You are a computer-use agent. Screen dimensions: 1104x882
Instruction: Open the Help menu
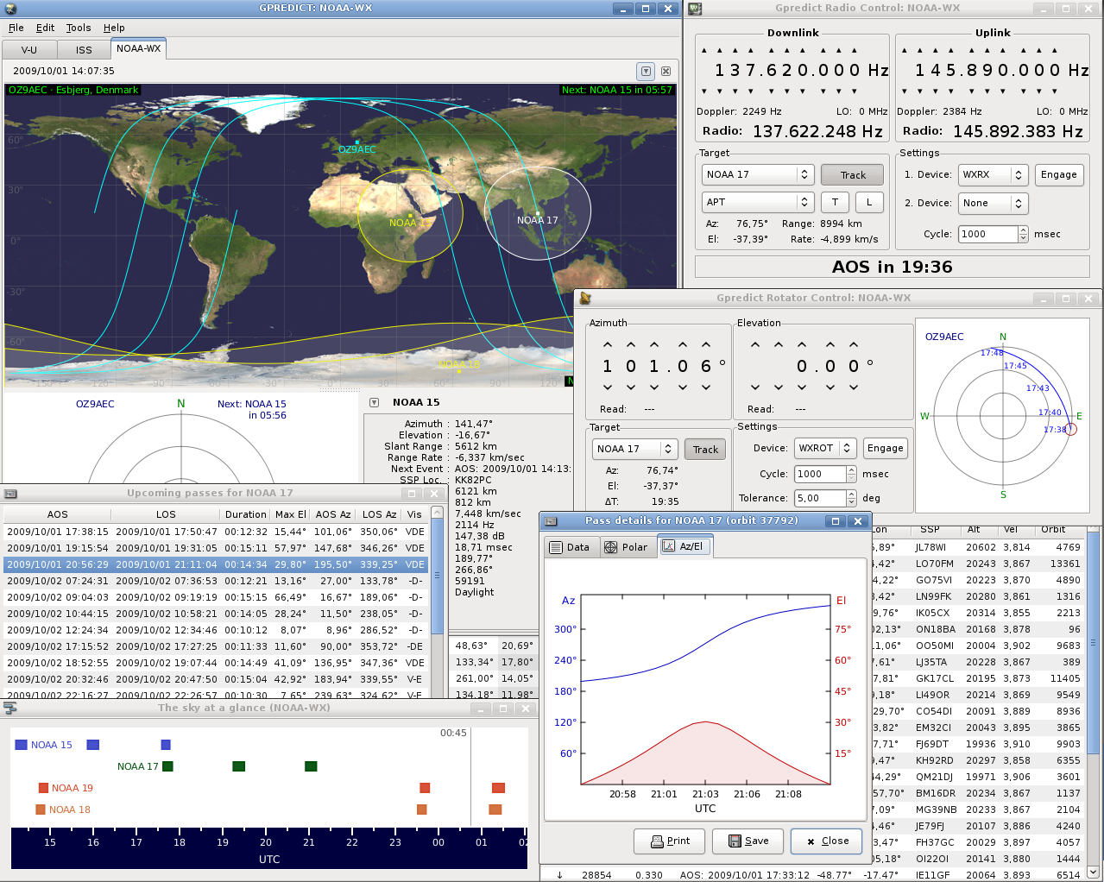(x=114, y=28)
